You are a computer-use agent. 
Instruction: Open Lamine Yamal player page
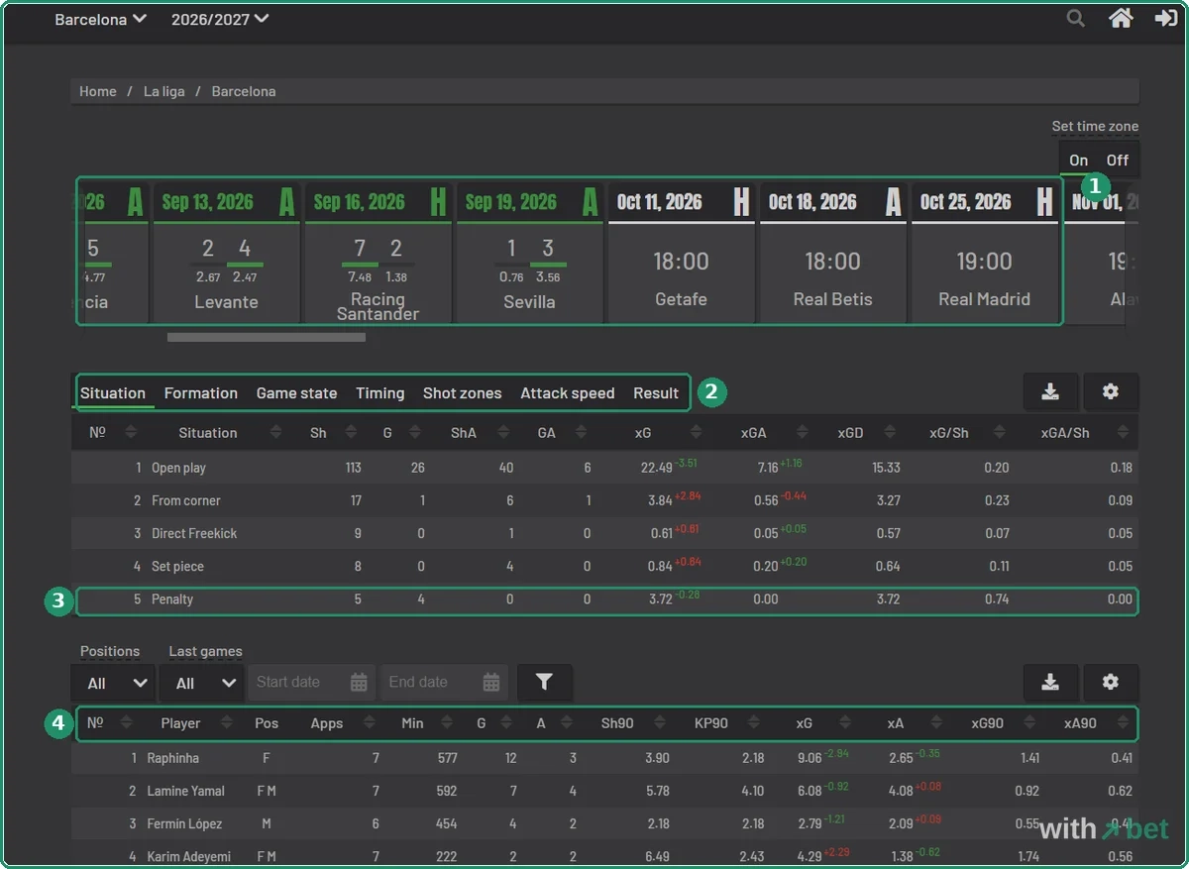click(x=186, y=791)
